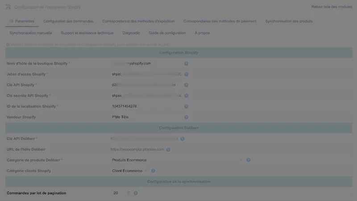The width and height of the screenshot is (357, 201).
Task: Click the label Nom d'hôte de la boutique Shopify
Action: click(37, 63)
